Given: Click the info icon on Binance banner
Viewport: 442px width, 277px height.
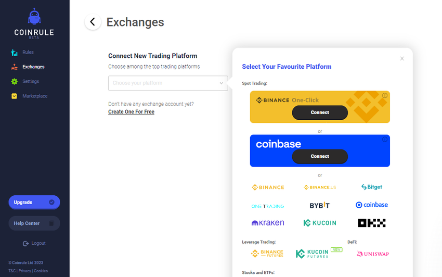Looking at the screenshot, I should point(385,96).
